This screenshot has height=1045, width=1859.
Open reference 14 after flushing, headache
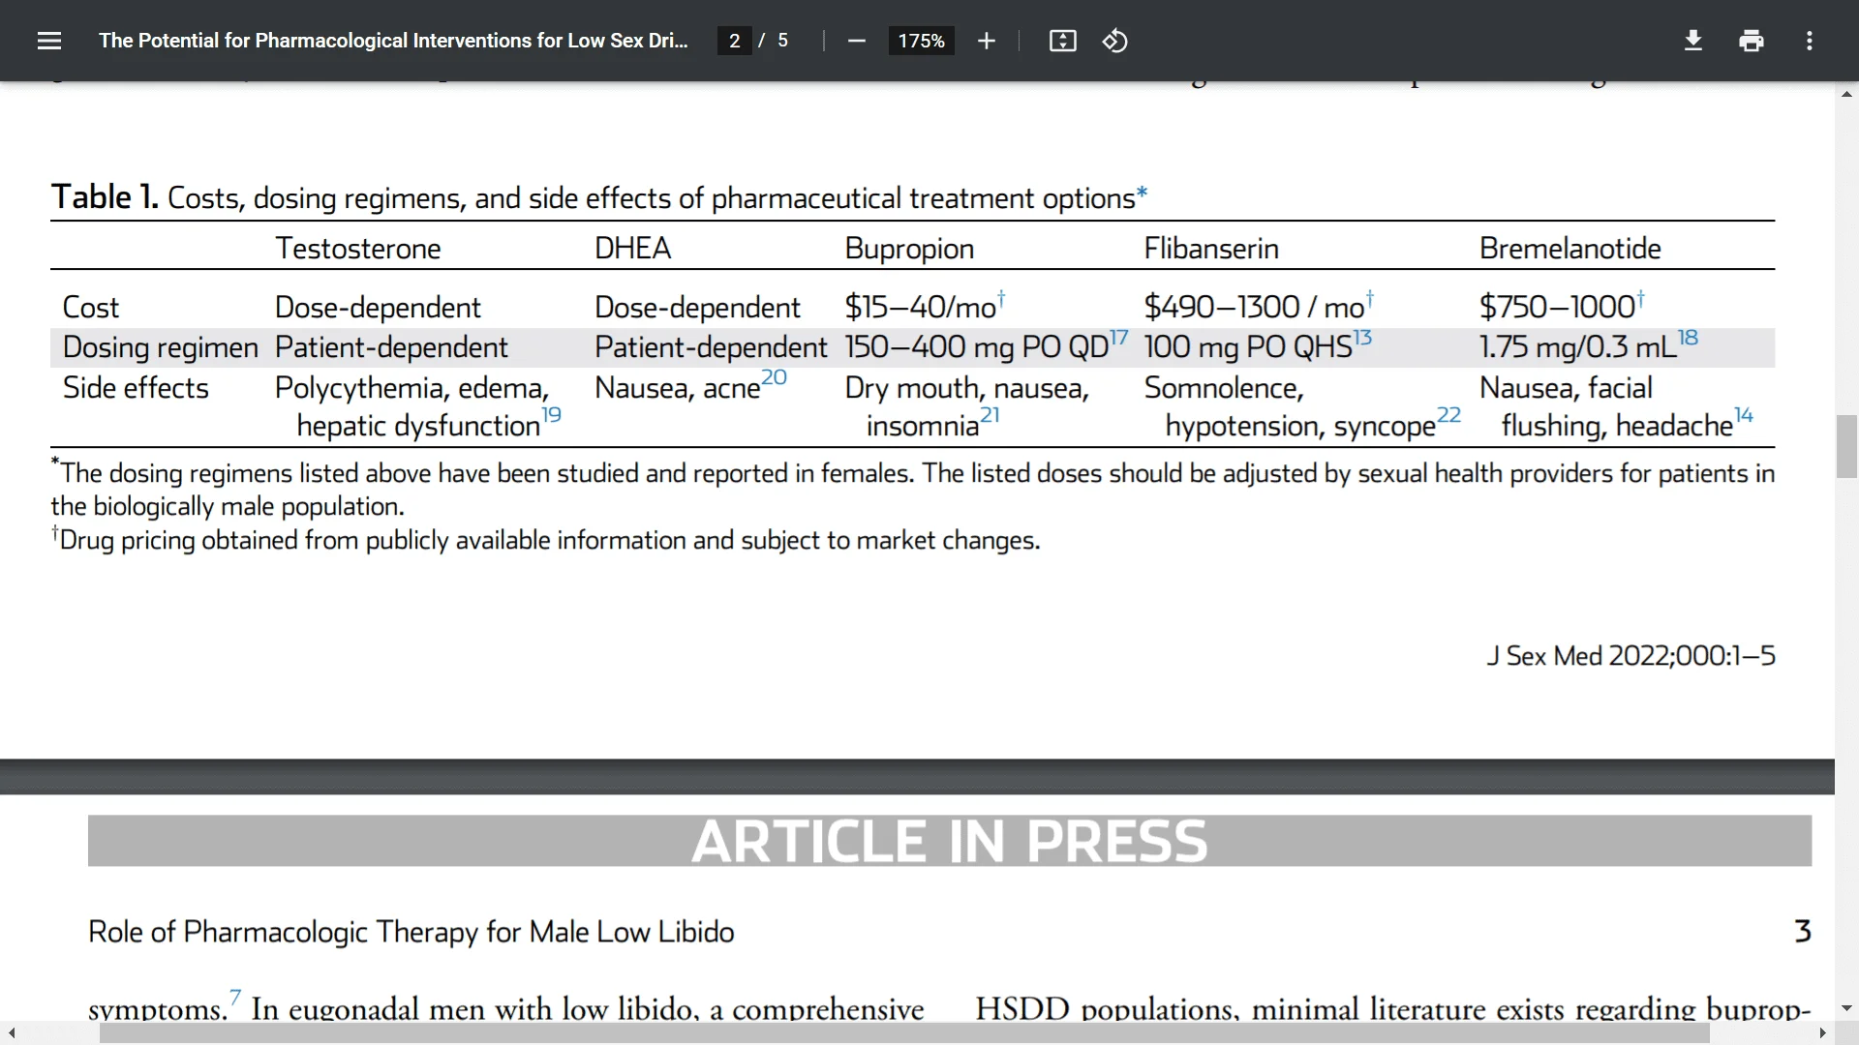(1744, 415)
